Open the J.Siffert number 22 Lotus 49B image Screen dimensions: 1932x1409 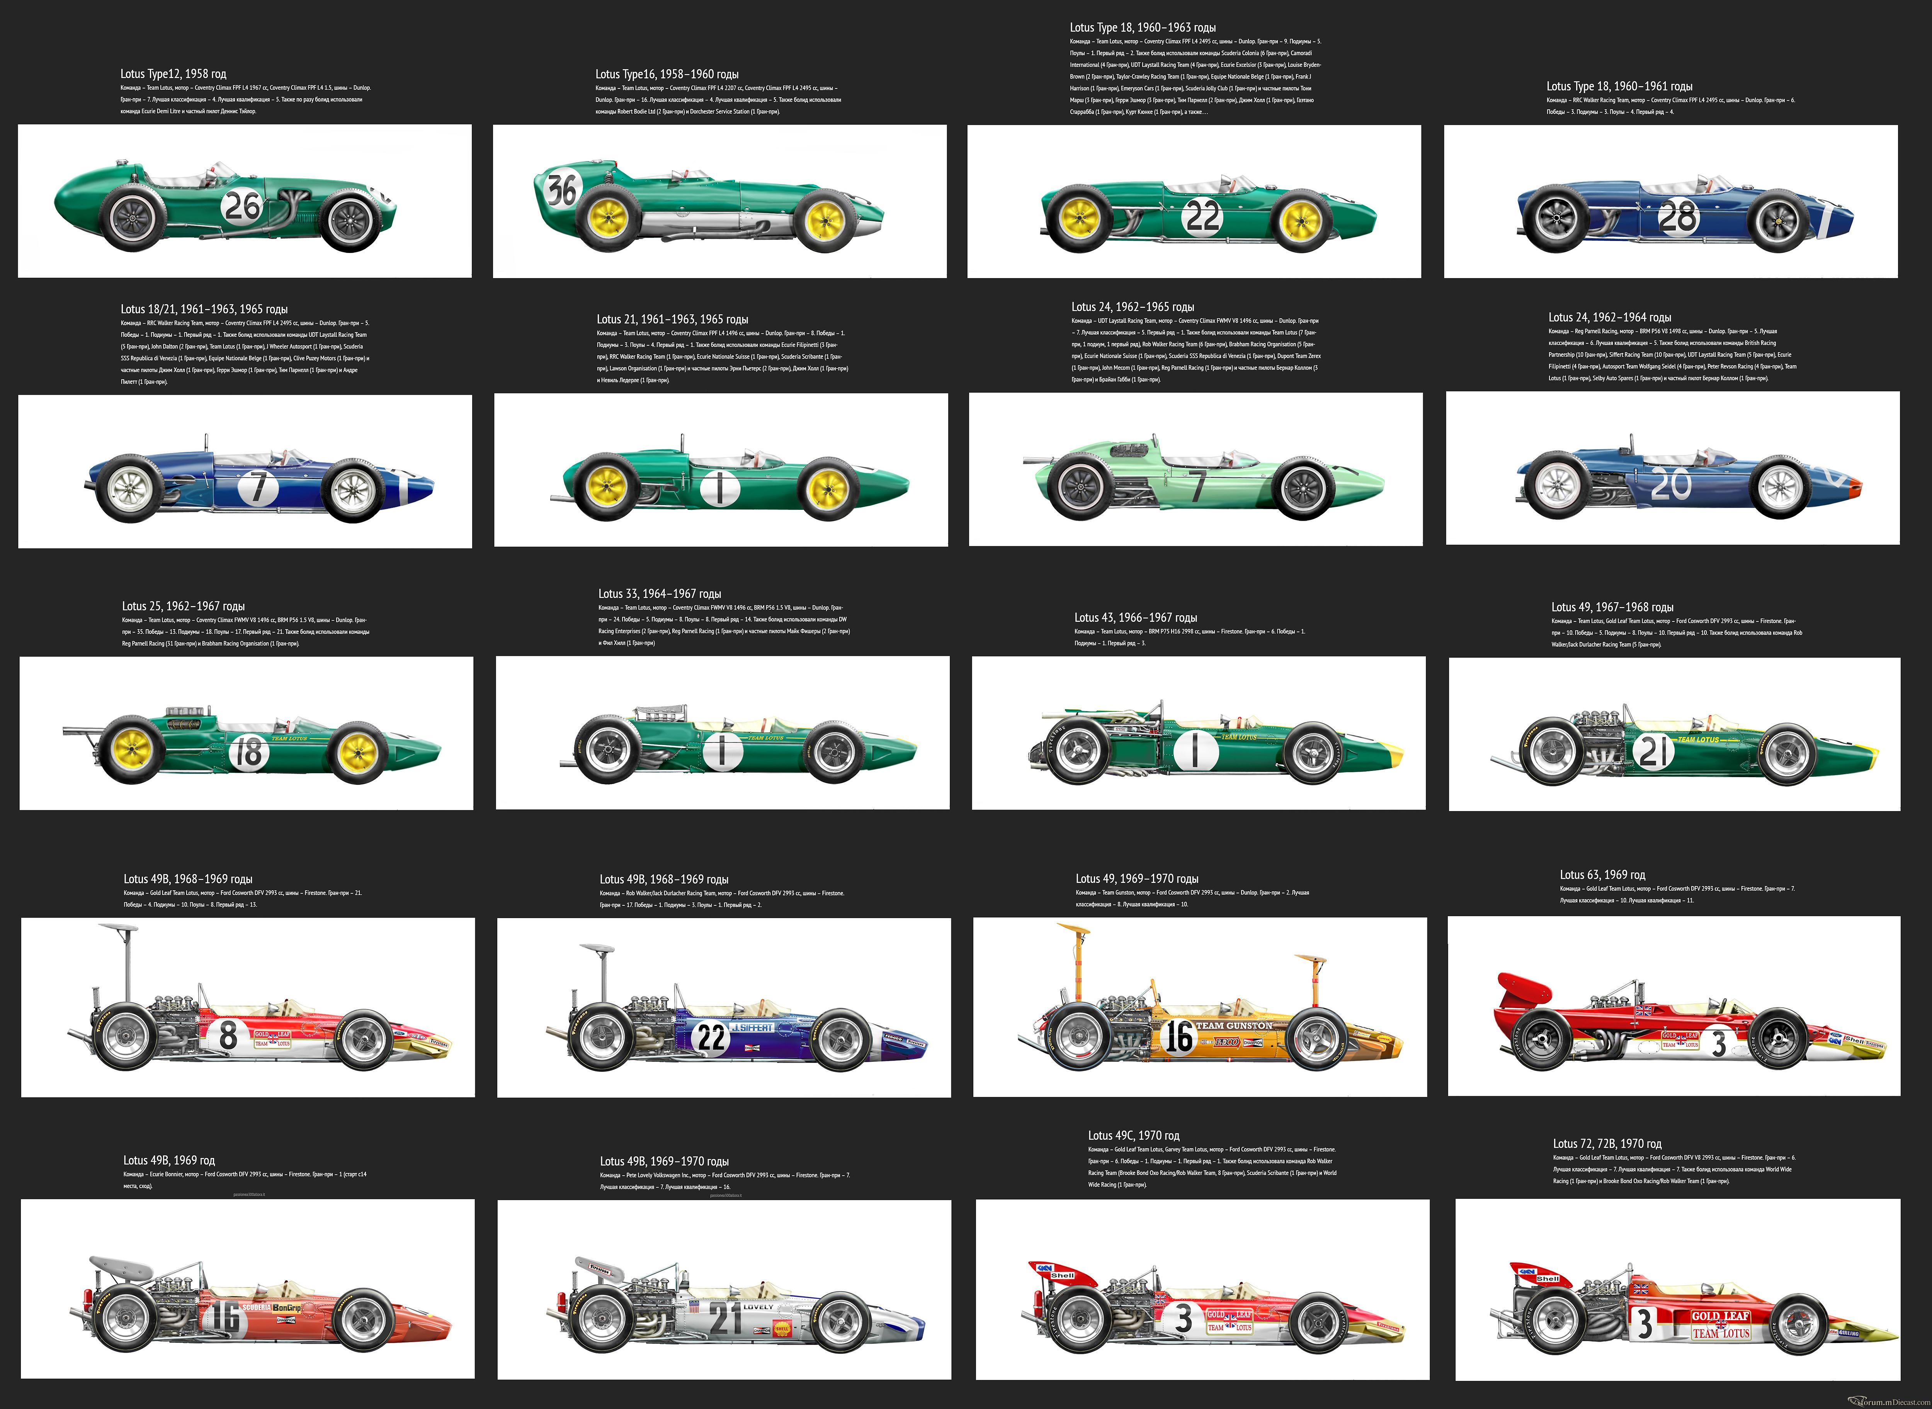[724, 1007]
